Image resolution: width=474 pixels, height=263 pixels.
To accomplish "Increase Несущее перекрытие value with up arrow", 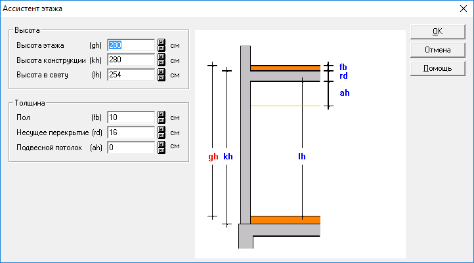I will click(161, 129).
